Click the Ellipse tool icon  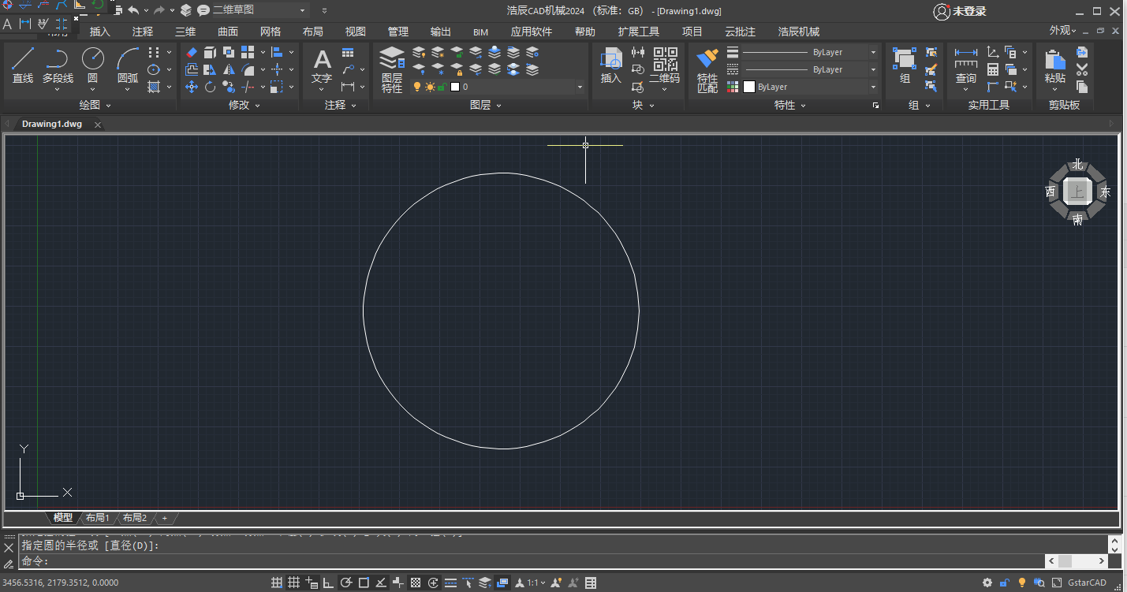(154, 70)
